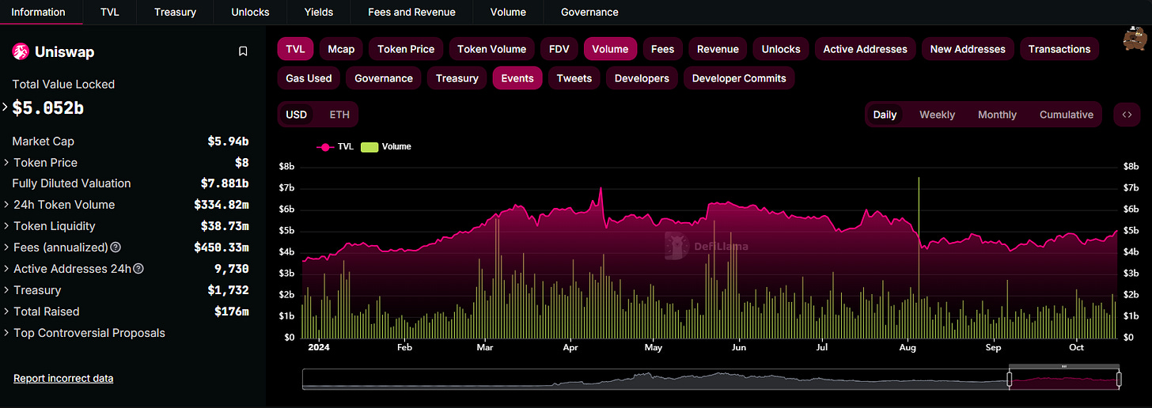
Task: Click the Report incorrect data link
Action: click(x=63, y=379)
